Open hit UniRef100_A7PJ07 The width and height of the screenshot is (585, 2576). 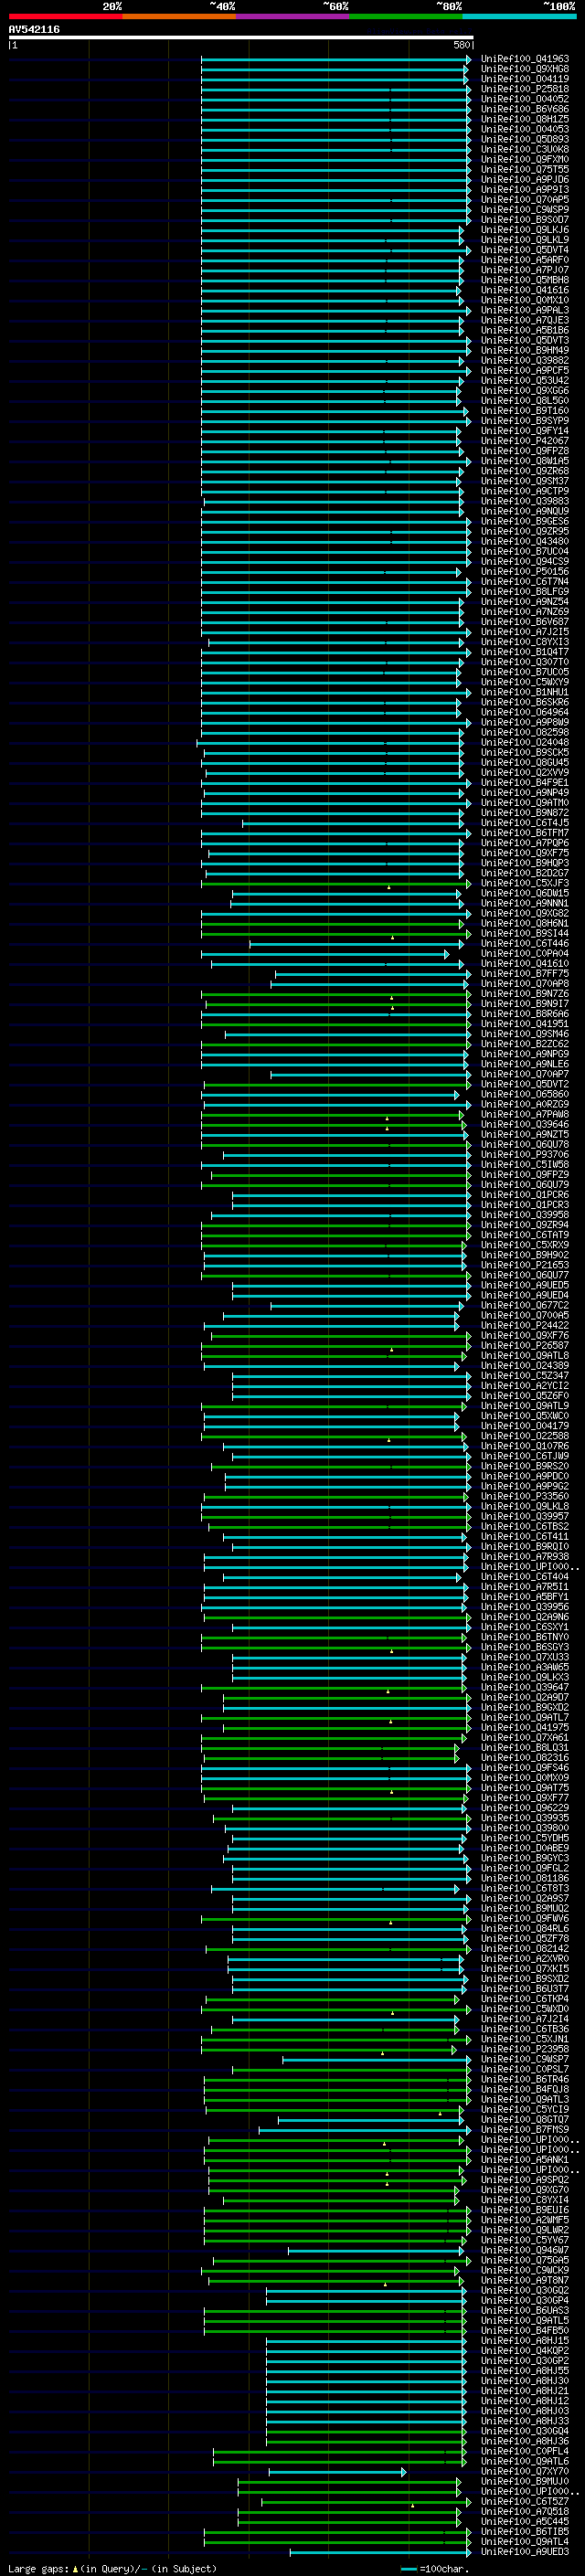[x=525, y=270]
